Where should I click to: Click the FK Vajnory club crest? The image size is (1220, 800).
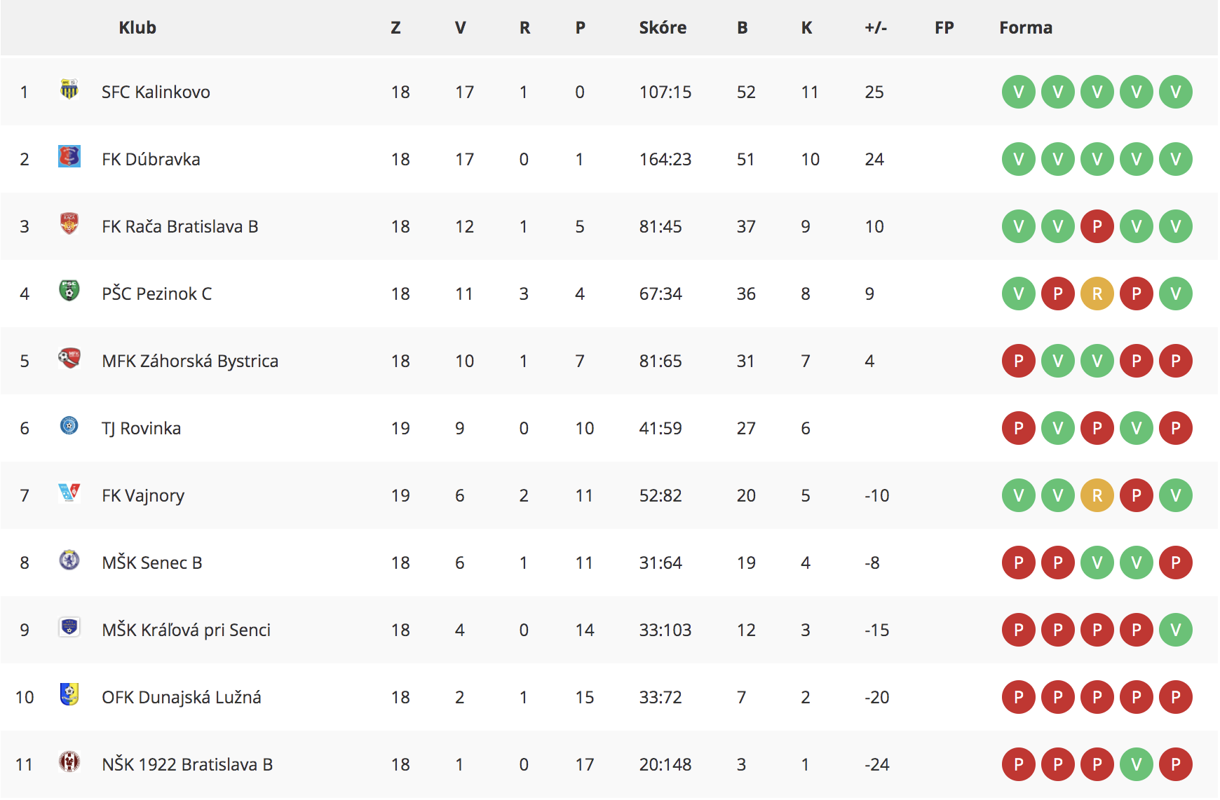[x=69, y=492]
